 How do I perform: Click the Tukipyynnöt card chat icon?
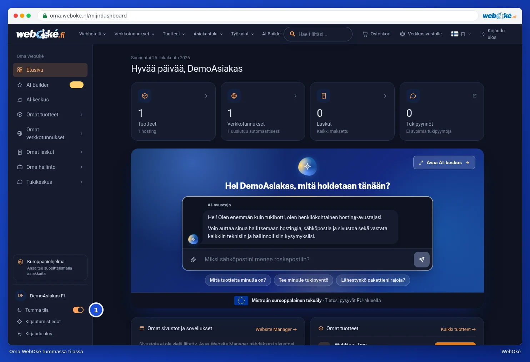click(x=413, y=96)
